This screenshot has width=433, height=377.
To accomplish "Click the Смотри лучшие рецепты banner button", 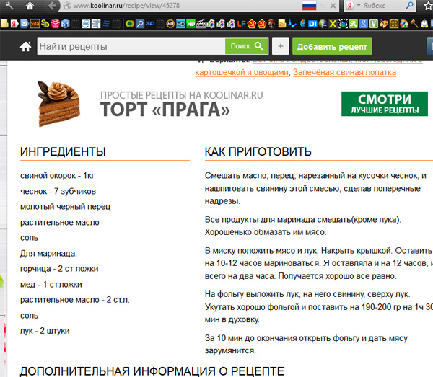I will pos(384,104).
